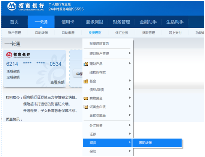Open the 贷款管理 submenu
Screen dimensions: 205x157
(x=148, y=33)
